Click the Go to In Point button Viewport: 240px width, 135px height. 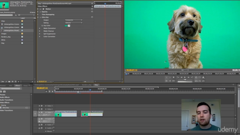pos(166,81)
